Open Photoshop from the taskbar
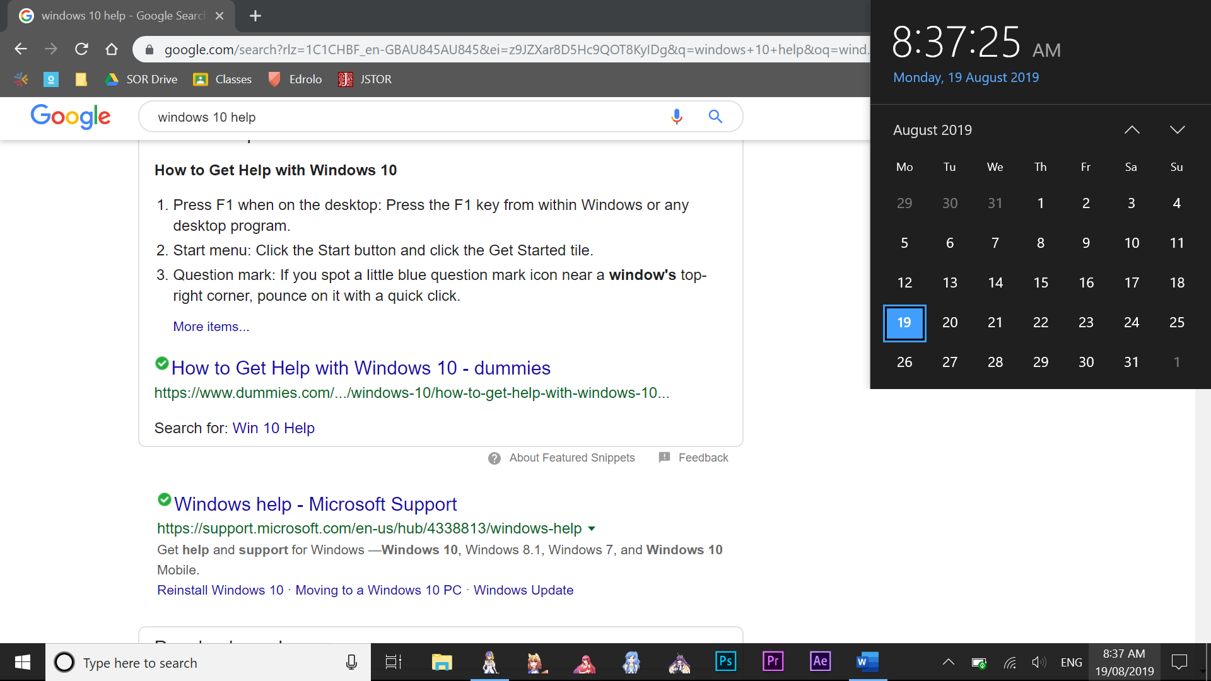Image resolution: width=1211 pixels, height=681 pixels. pos(726,661)
